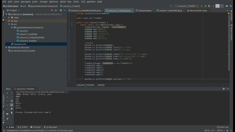Open the Messages tool window button

point(51,127)
